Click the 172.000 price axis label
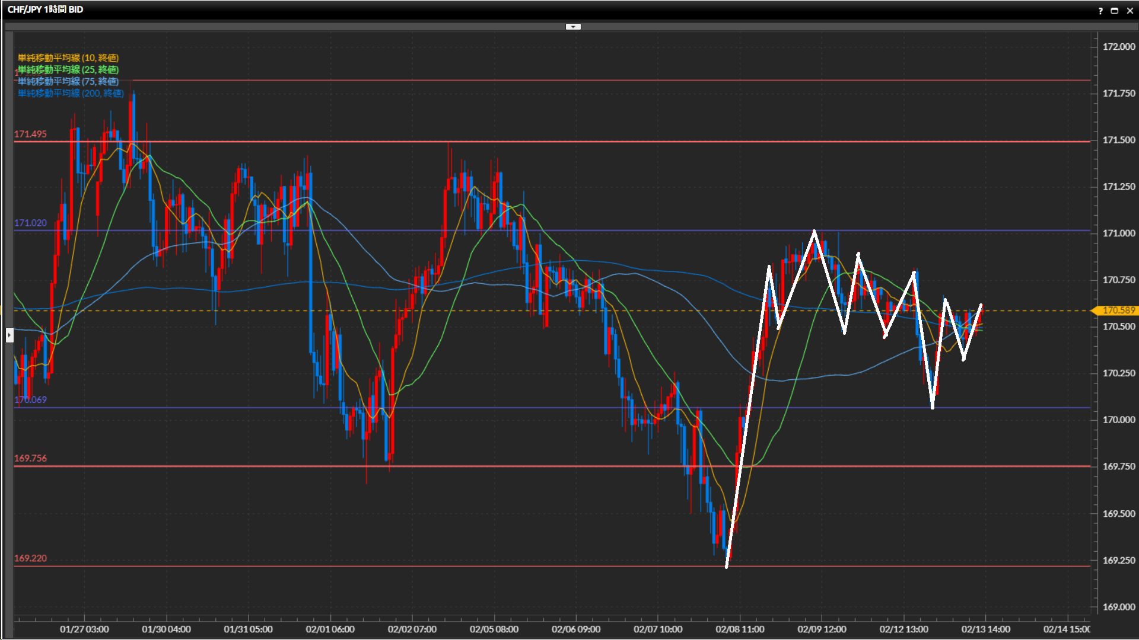Image resolution: width=1139 pixels, height=640 pixels. coord(1118,47)
